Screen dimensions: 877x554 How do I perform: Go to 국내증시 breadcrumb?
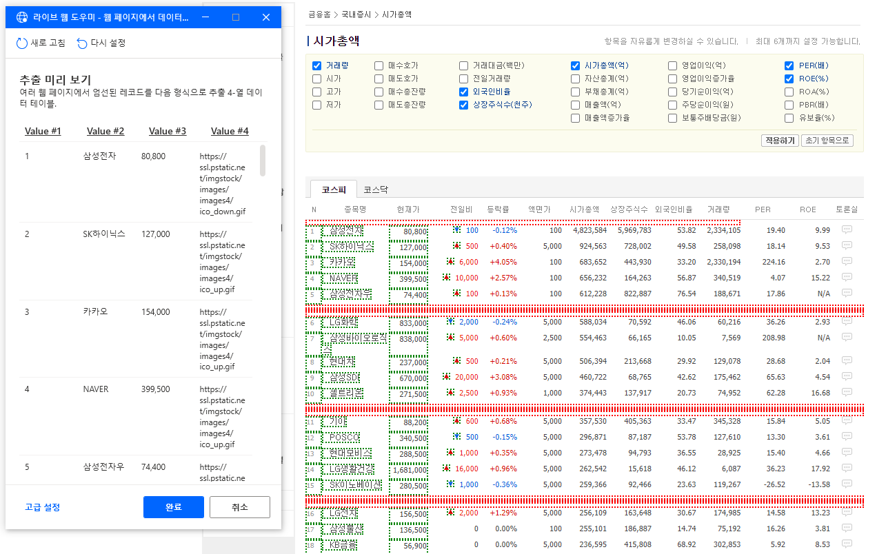click(x=356, y=14)
